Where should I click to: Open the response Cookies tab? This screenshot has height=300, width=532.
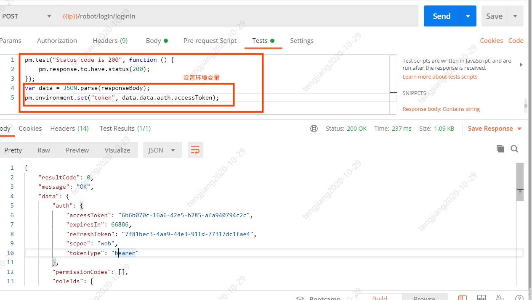tap(30, 129)
